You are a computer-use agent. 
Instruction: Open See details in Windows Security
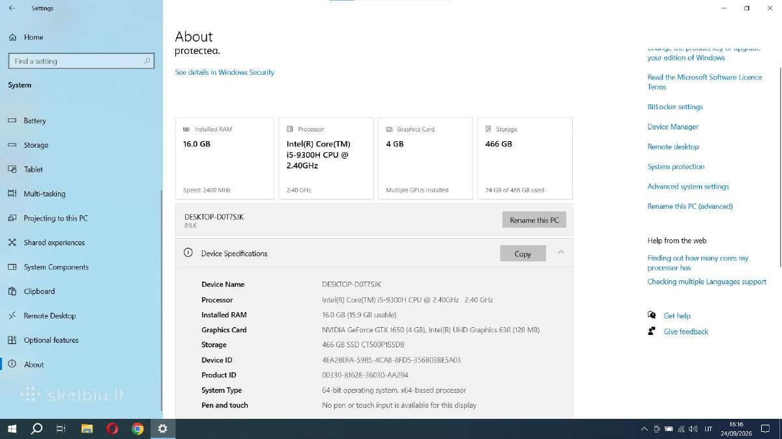(224, 72)
